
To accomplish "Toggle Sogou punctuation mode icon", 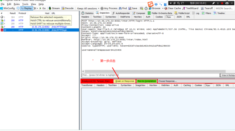I will tap(161, 4).
